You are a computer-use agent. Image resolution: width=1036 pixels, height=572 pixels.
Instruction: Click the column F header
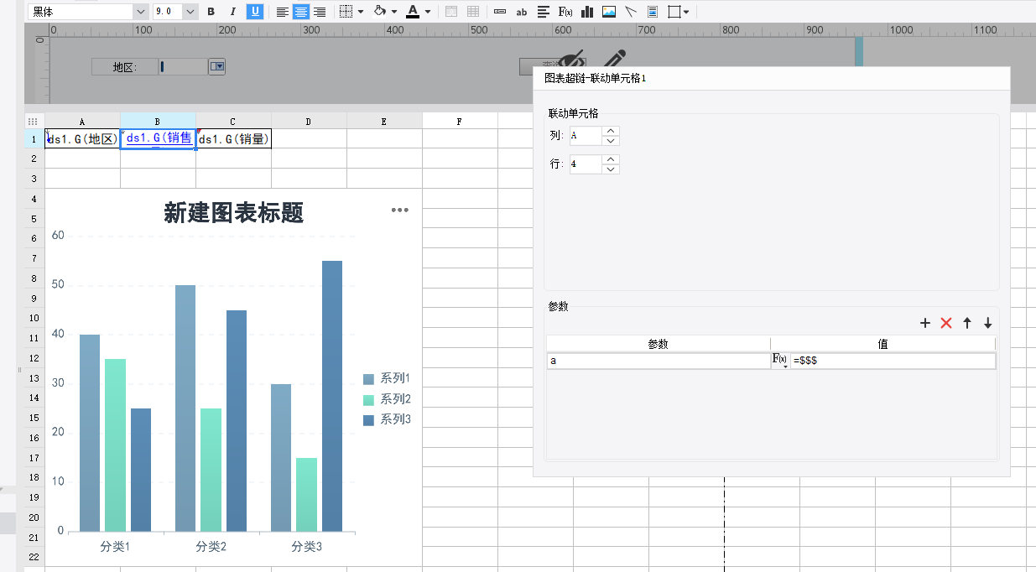(x=460, y=122)
